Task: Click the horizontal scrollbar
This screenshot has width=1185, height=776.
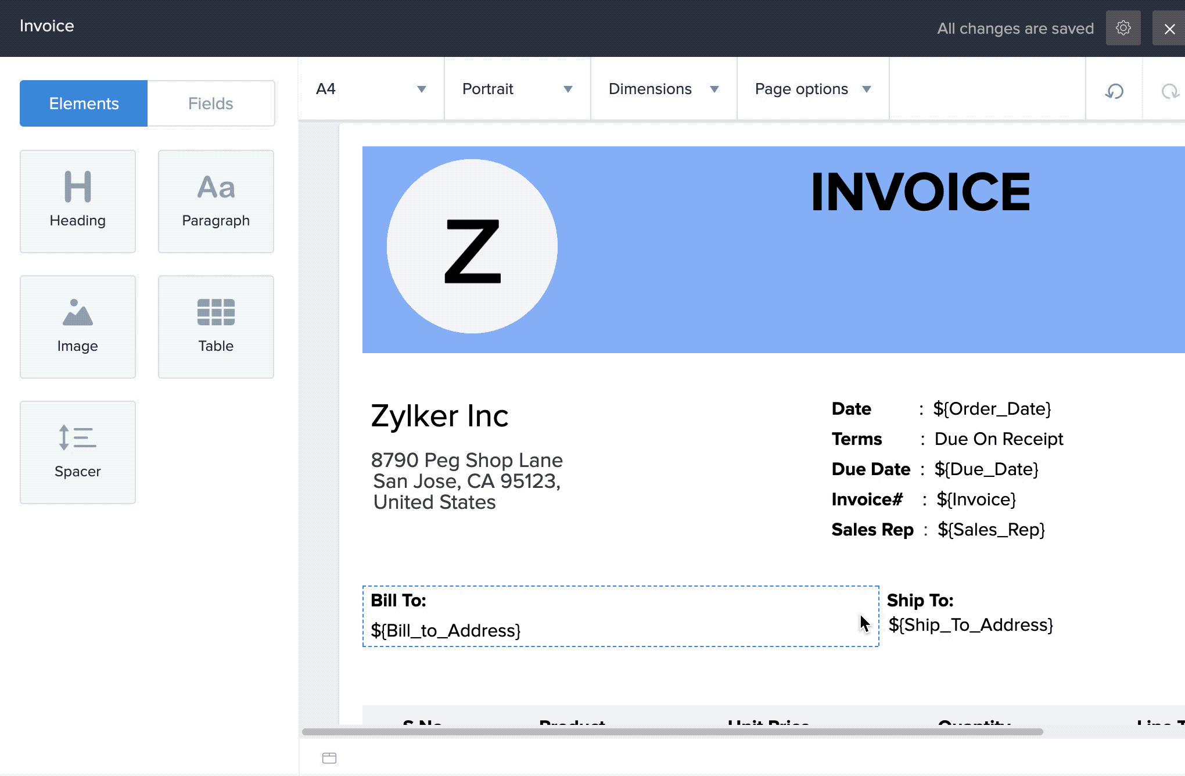Action: (x=672, y=732)
